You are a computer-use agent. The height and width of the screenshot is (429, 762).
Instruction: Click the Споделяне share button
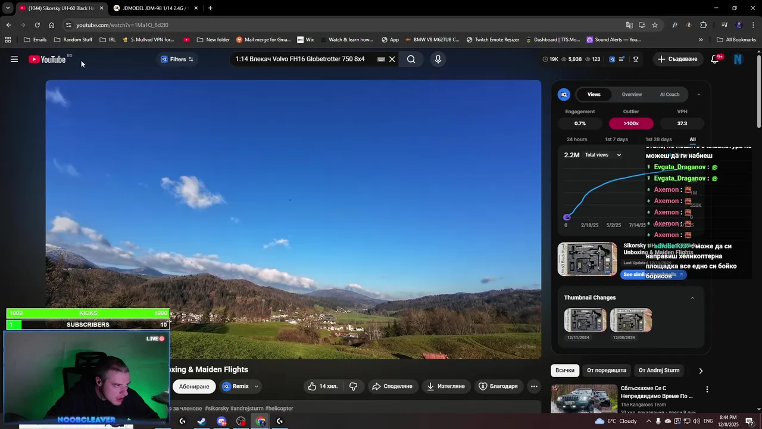point(392,386)
